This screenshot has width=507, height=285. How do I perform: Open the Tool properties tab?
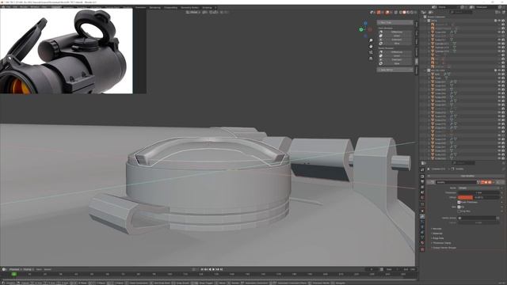(422, 170)
